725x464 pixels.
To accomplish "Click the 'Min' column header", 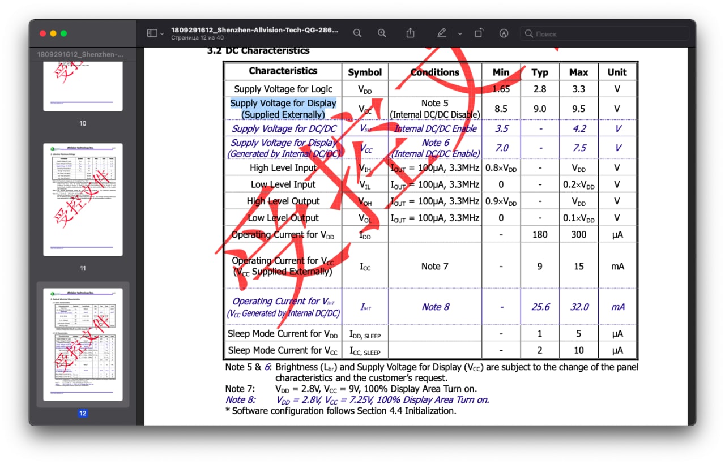I will pyautogui.click(x=501, y=72).
